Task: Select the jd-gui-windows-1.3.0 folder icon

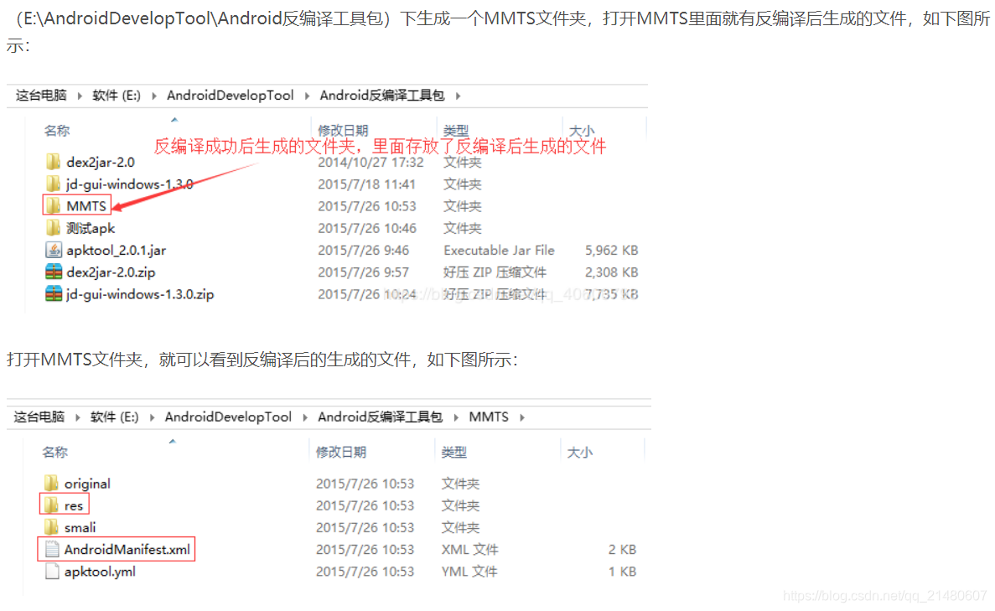Action: (x=54, y=184)
